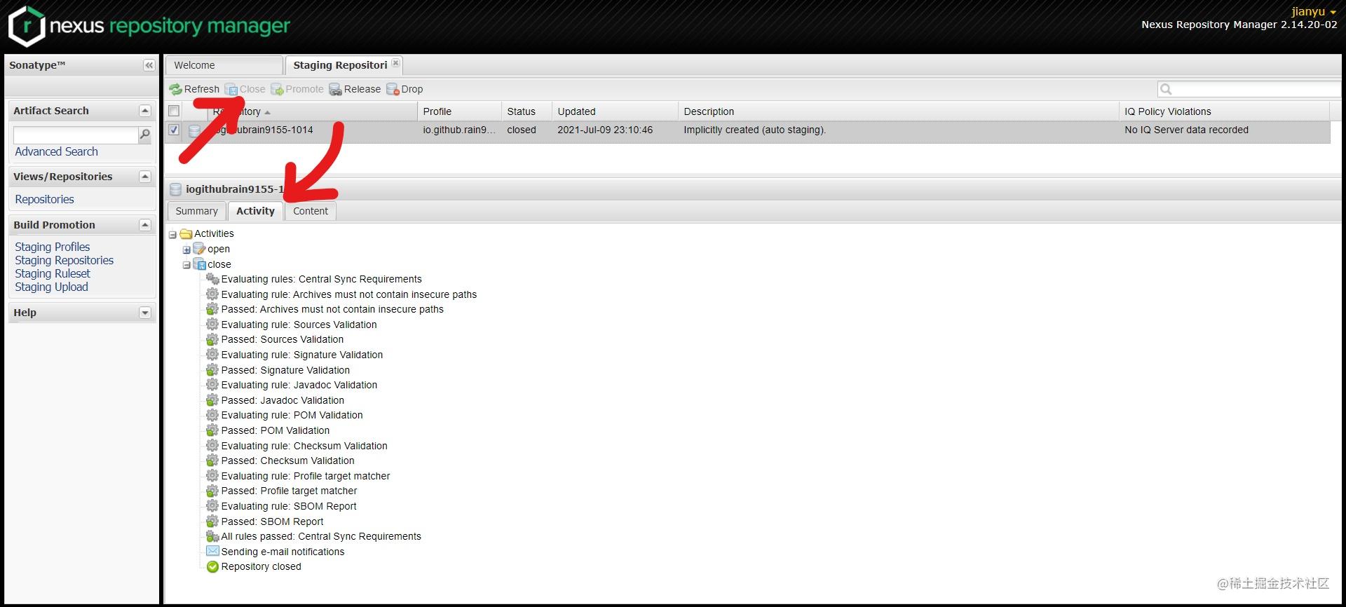1346x607 pixels.
Task: Click gear icon beside Evaluating rule: Javadoc Validation
Action: pyautogui.click(x=212, y=385)
